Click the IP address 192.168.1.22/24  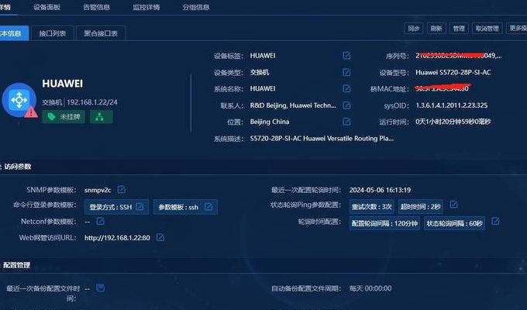coord(92,102)
